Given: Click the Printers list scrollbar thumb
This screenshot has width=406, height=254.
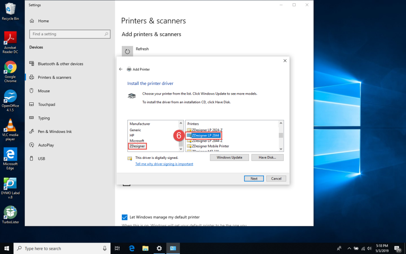Looking at the screenshot, I should pyautogui.click(x=281, y=135).
